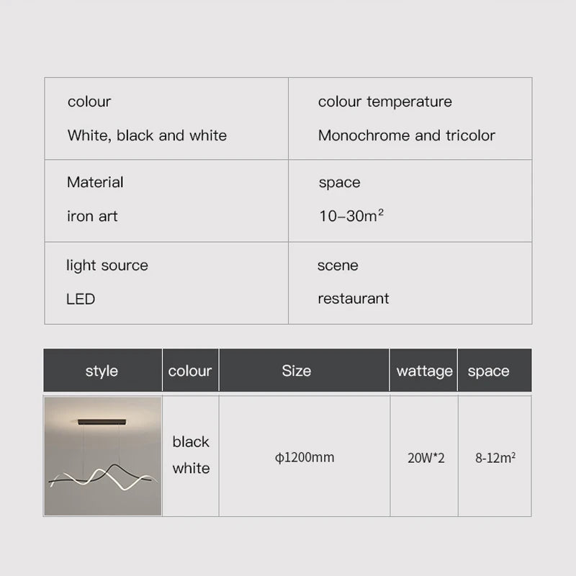Select the "Size" column header
The height and width of the screenshot is (576, 576).
297,371
